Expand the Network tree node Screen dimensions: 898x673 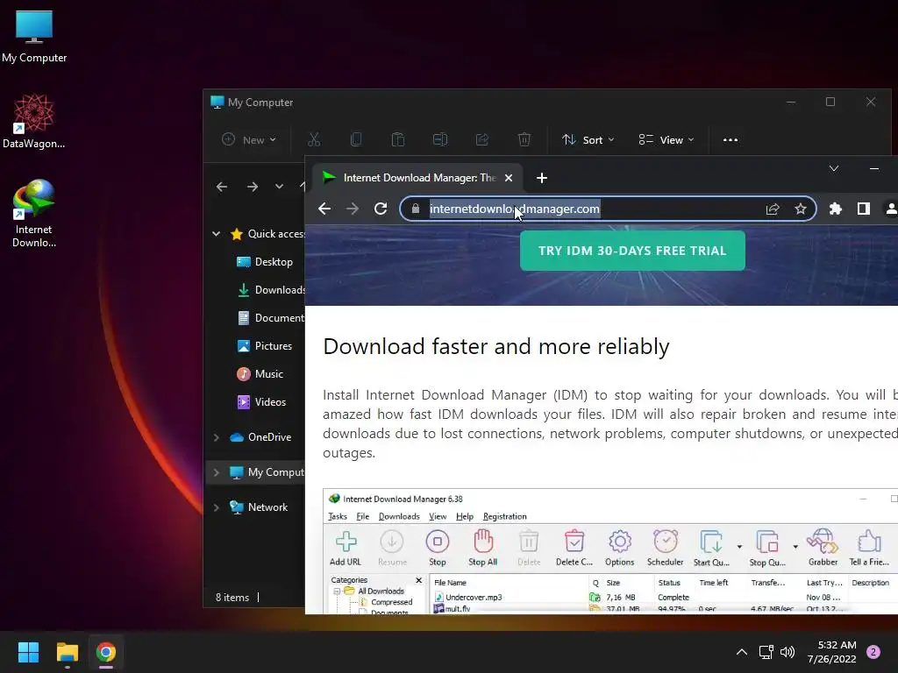(x=217, y=507)
